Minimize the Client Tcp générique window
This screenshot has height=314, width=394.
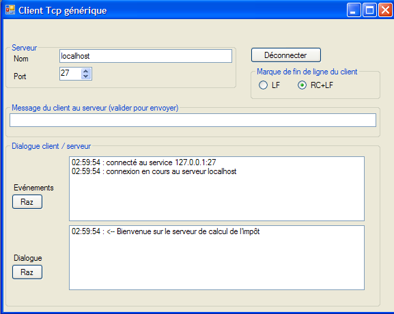coord(354,10)
